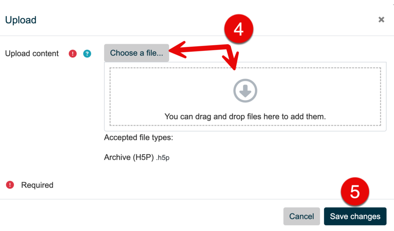
Task: Click the Archive (H5P) file type text
Action: (x=129, y=157)
